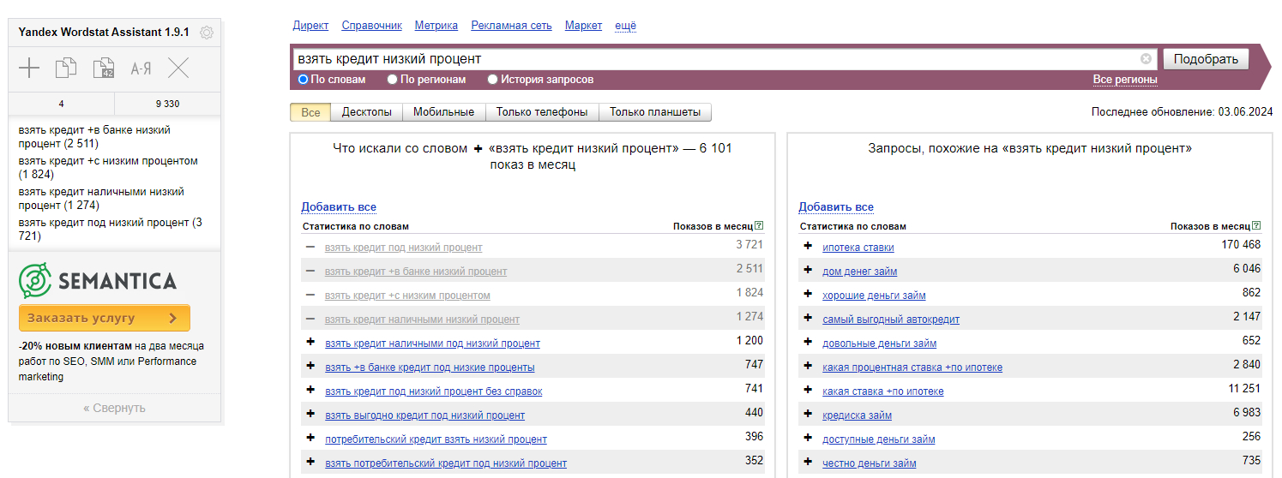Add 'самый выгодный автокредит' with plus icon
1282x478 pixels.
808,319
